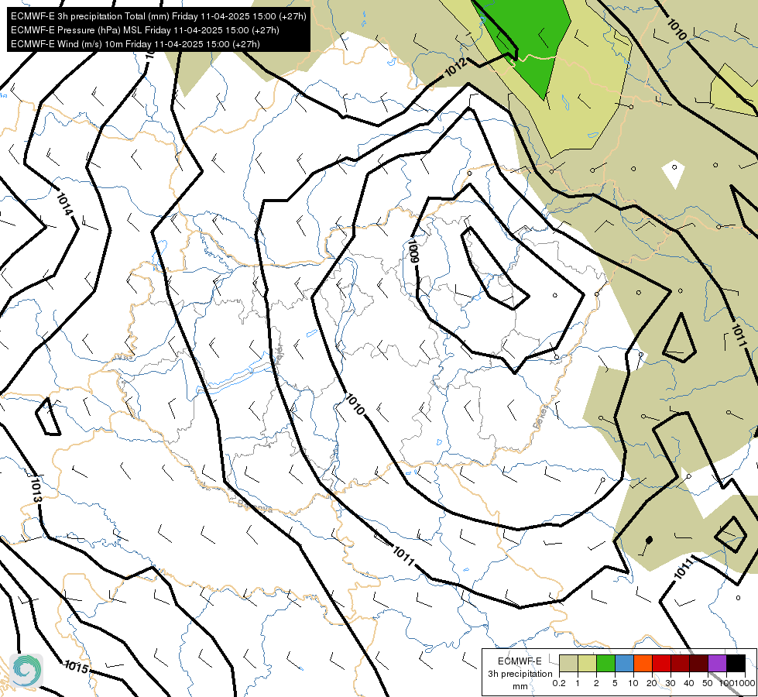Select the beige 0.2–1 mm legend swatch
This screenshot has height=697, width=758.
[x=568, y=663]
